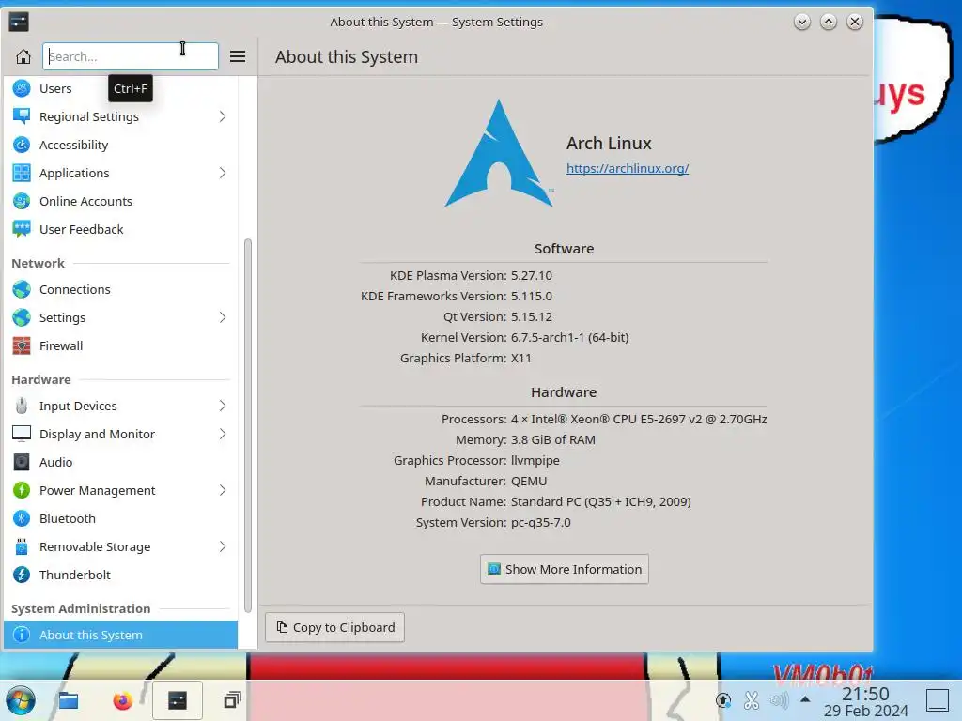
Task: Open the clipboard scissors tray icon
Action: [751, 700]
